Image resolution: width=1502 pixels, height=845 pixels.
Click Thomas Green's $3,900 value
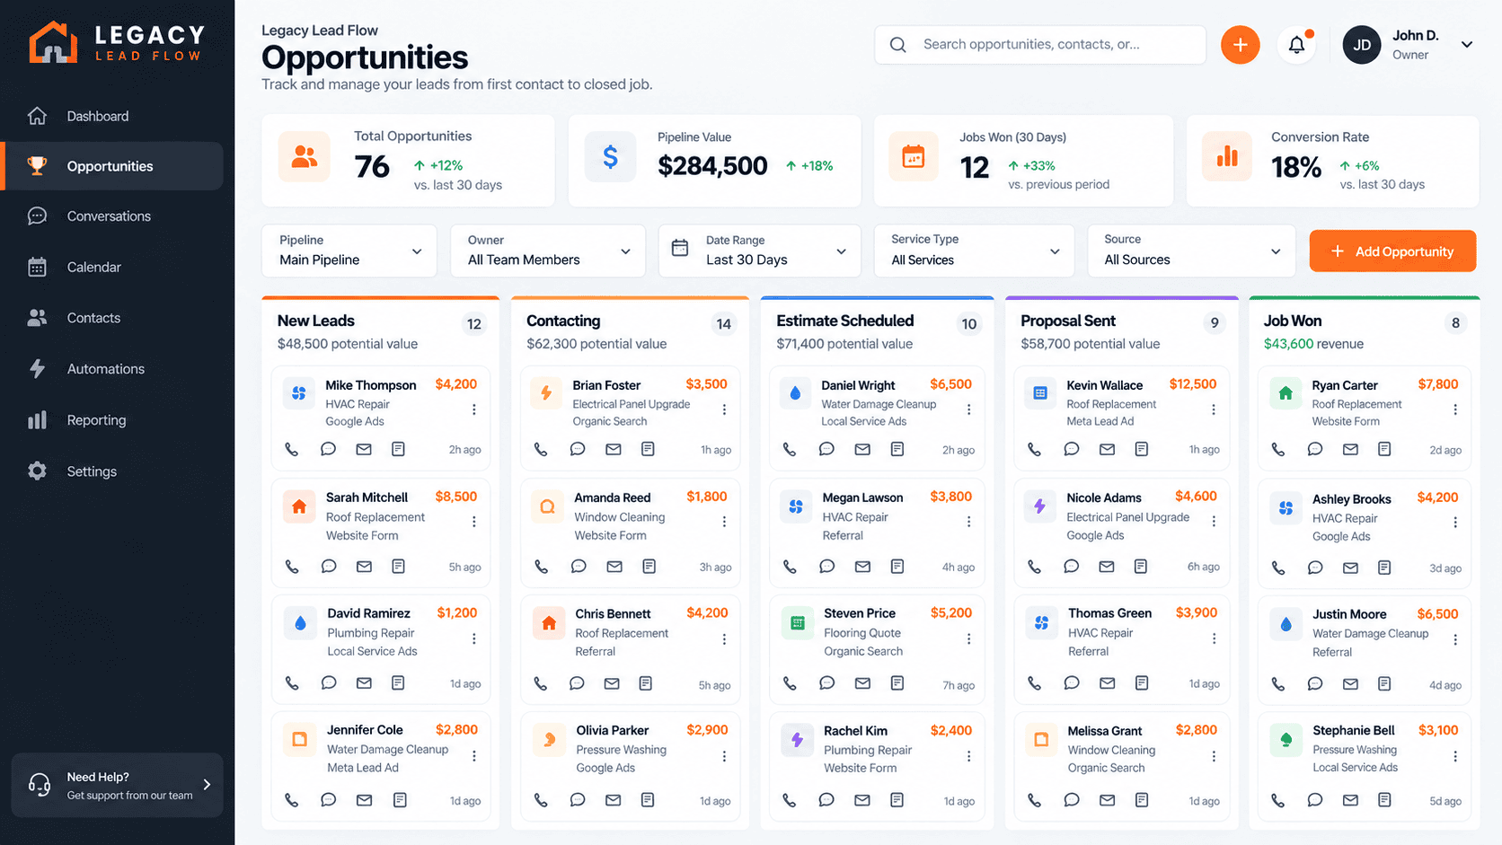pos(1197,613)
